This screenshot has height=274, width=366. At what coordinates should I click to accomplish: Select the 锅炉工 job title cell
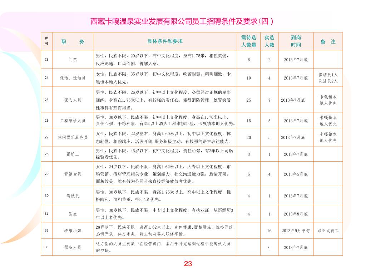tap(73, 154)
